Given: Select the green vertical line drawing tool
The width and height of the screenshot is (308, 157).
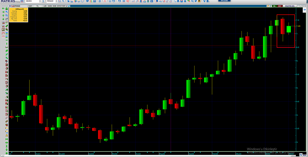Looking at the screenshot, I should click(x=7, y=43).
